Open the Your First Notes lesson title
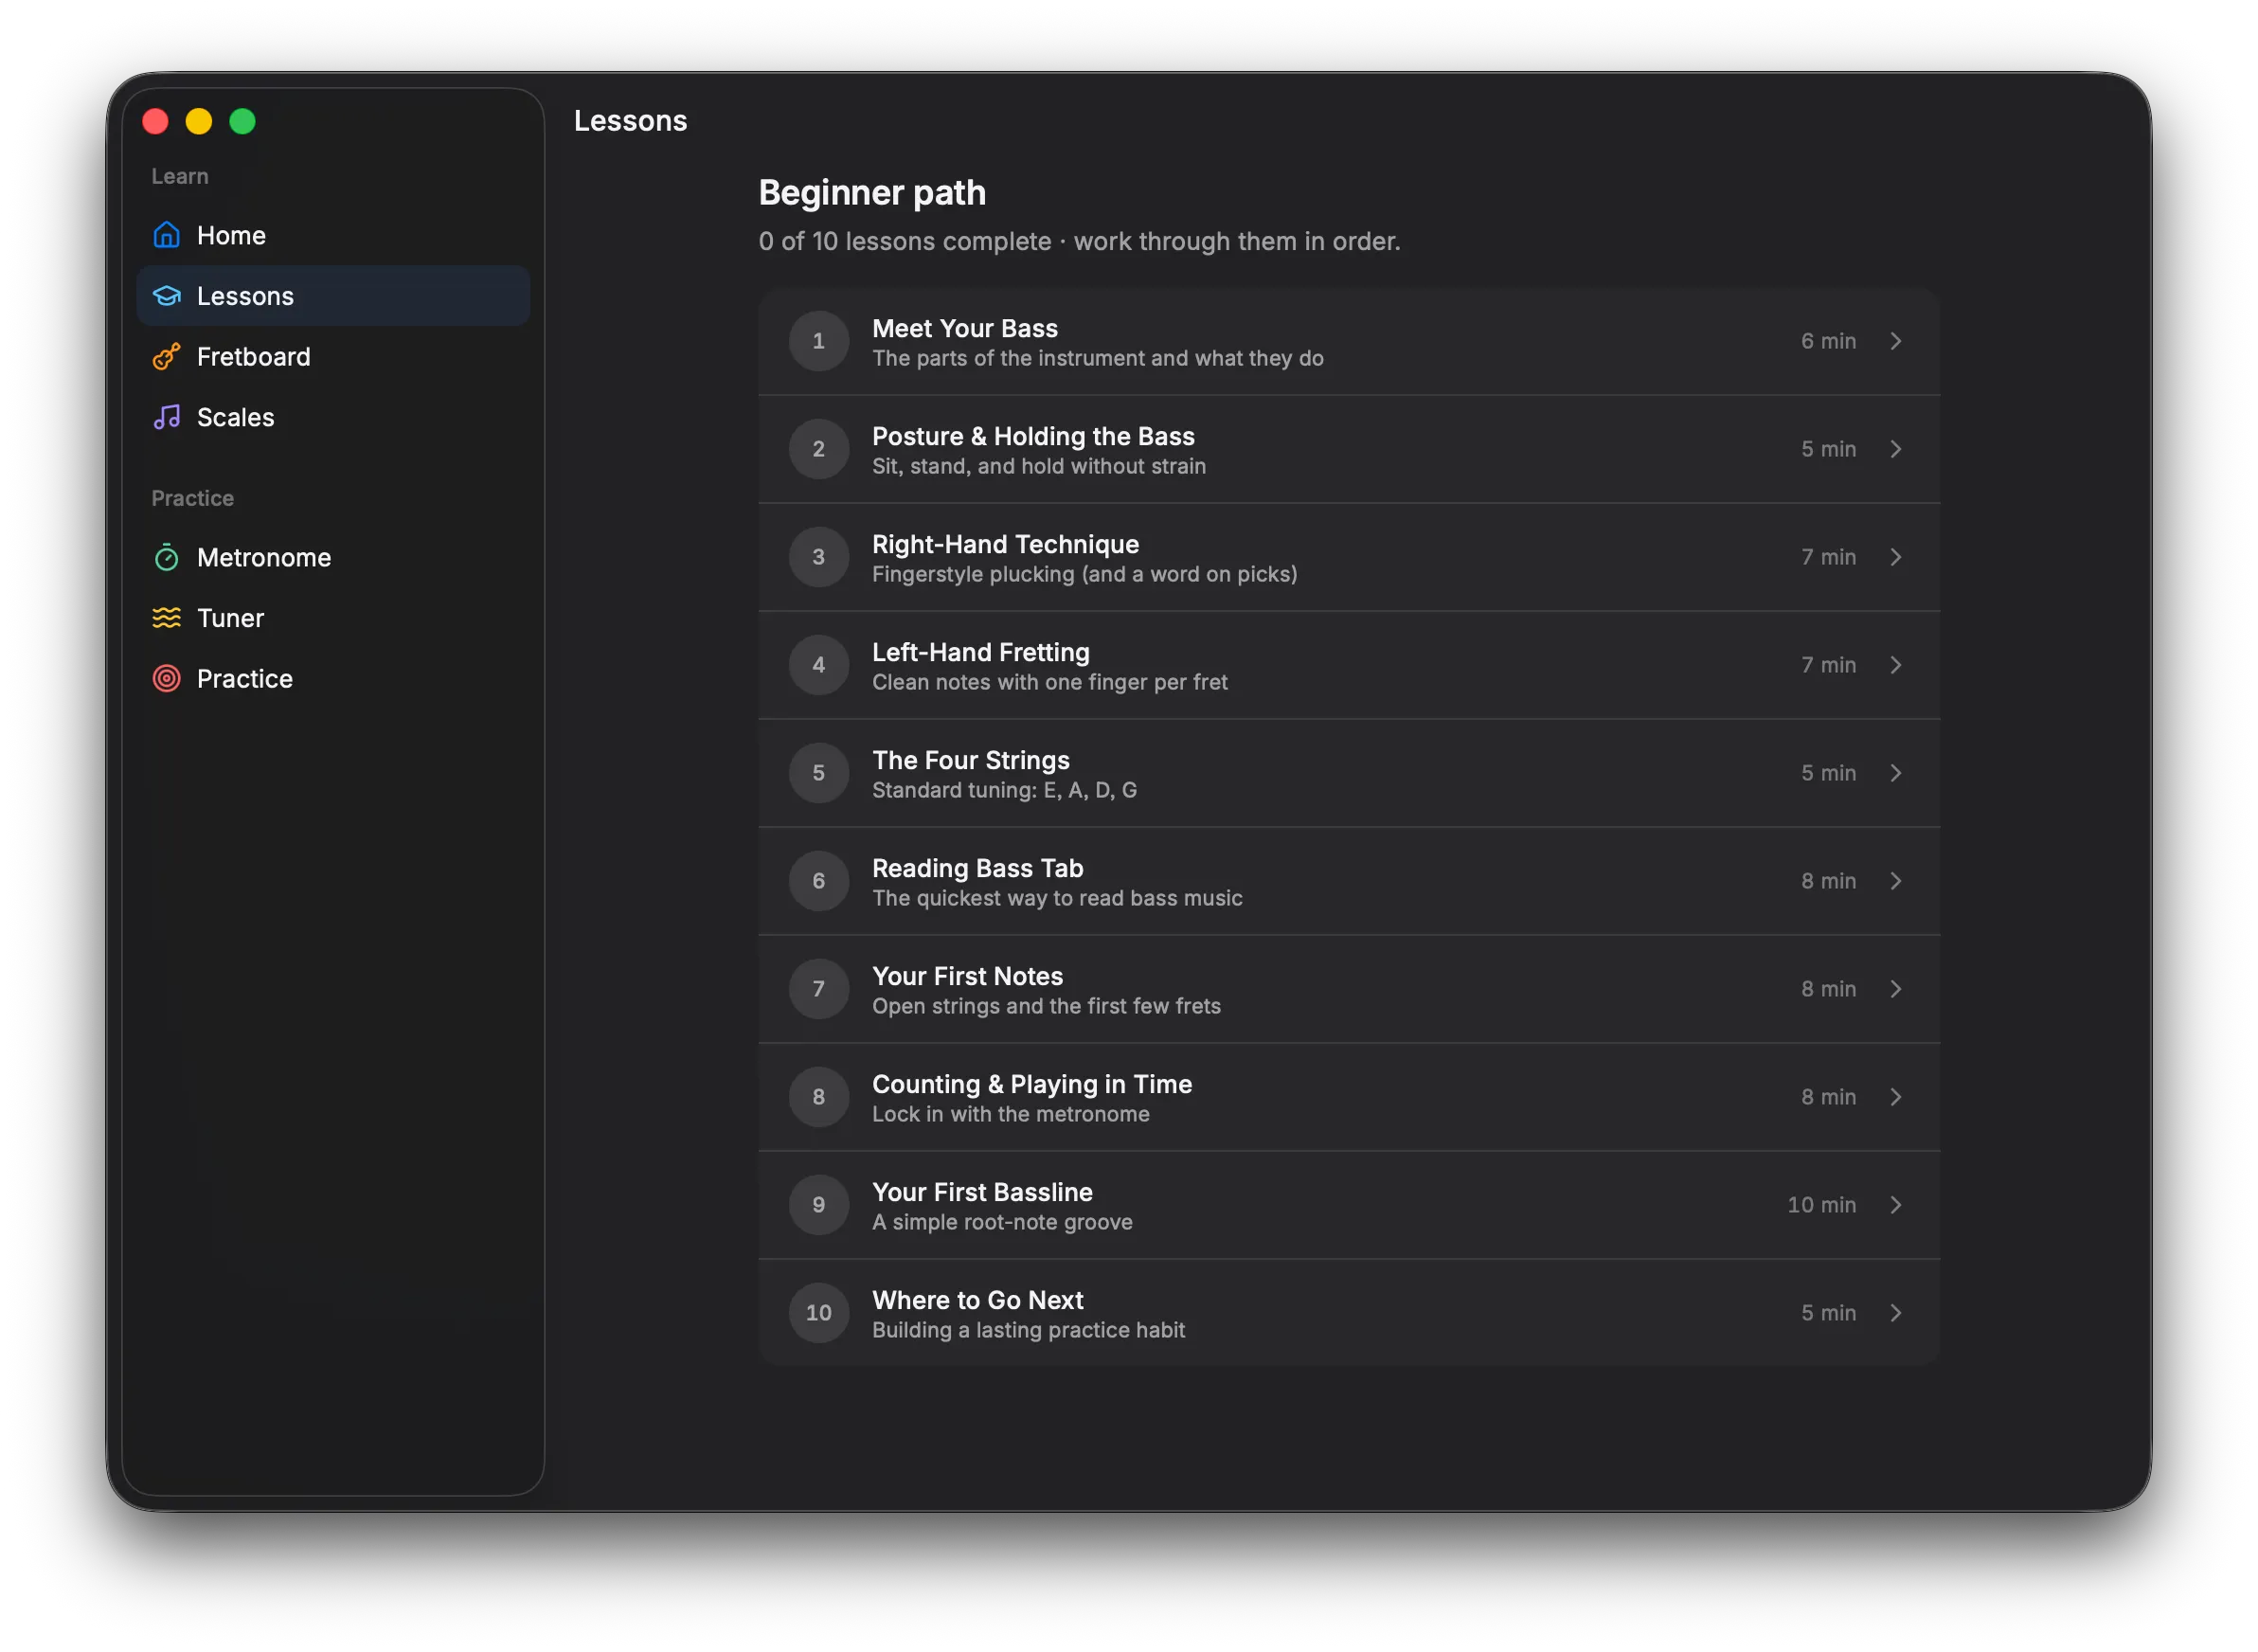The width and height of the screenshot is (2258, 1652). coord(967,976)
